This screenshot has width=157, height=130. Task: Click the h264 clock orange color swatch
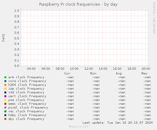5,85
